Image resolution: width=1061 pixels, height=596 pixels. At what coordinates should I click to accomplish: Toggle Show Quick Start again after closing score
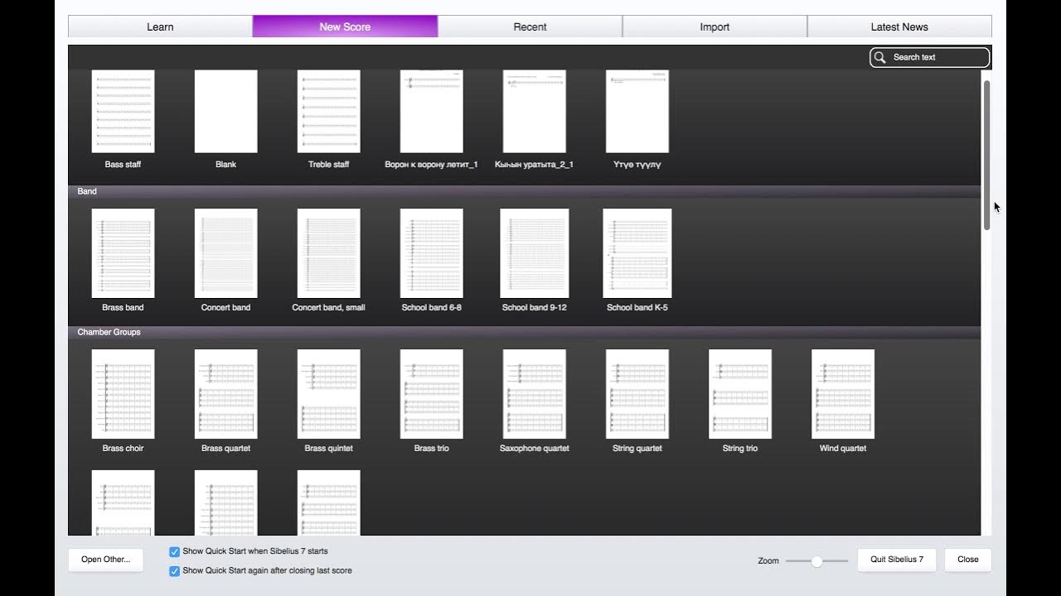(174, 571)
